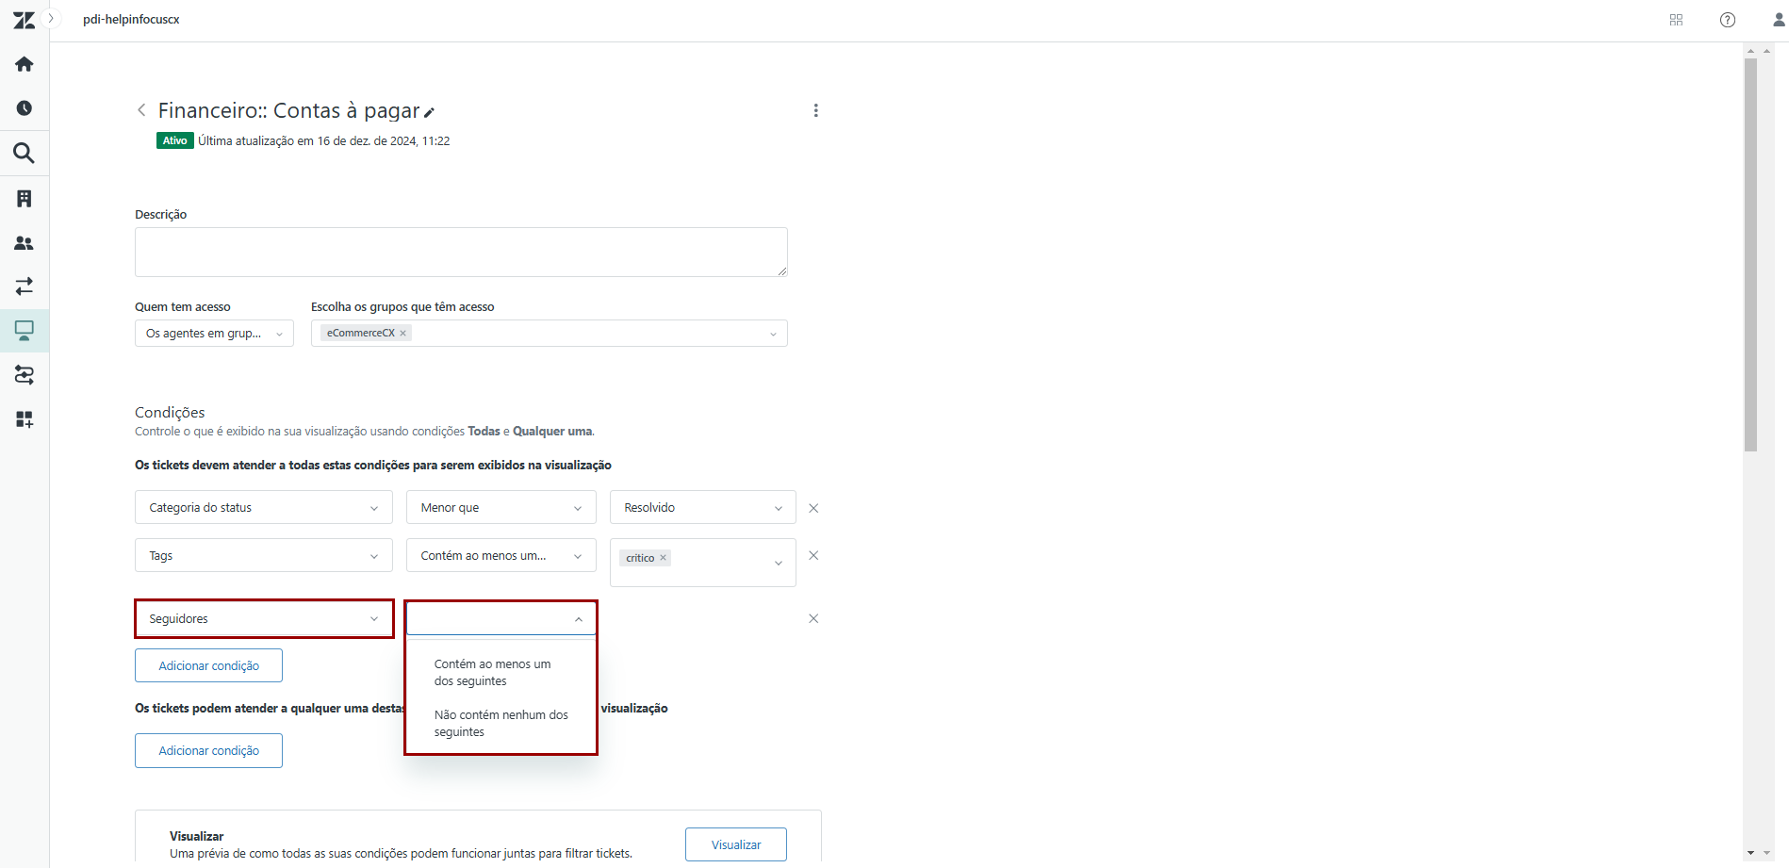Remove the eCommerceCX group tag
The image size is (1789, 868).
click(x=403, y=334)
